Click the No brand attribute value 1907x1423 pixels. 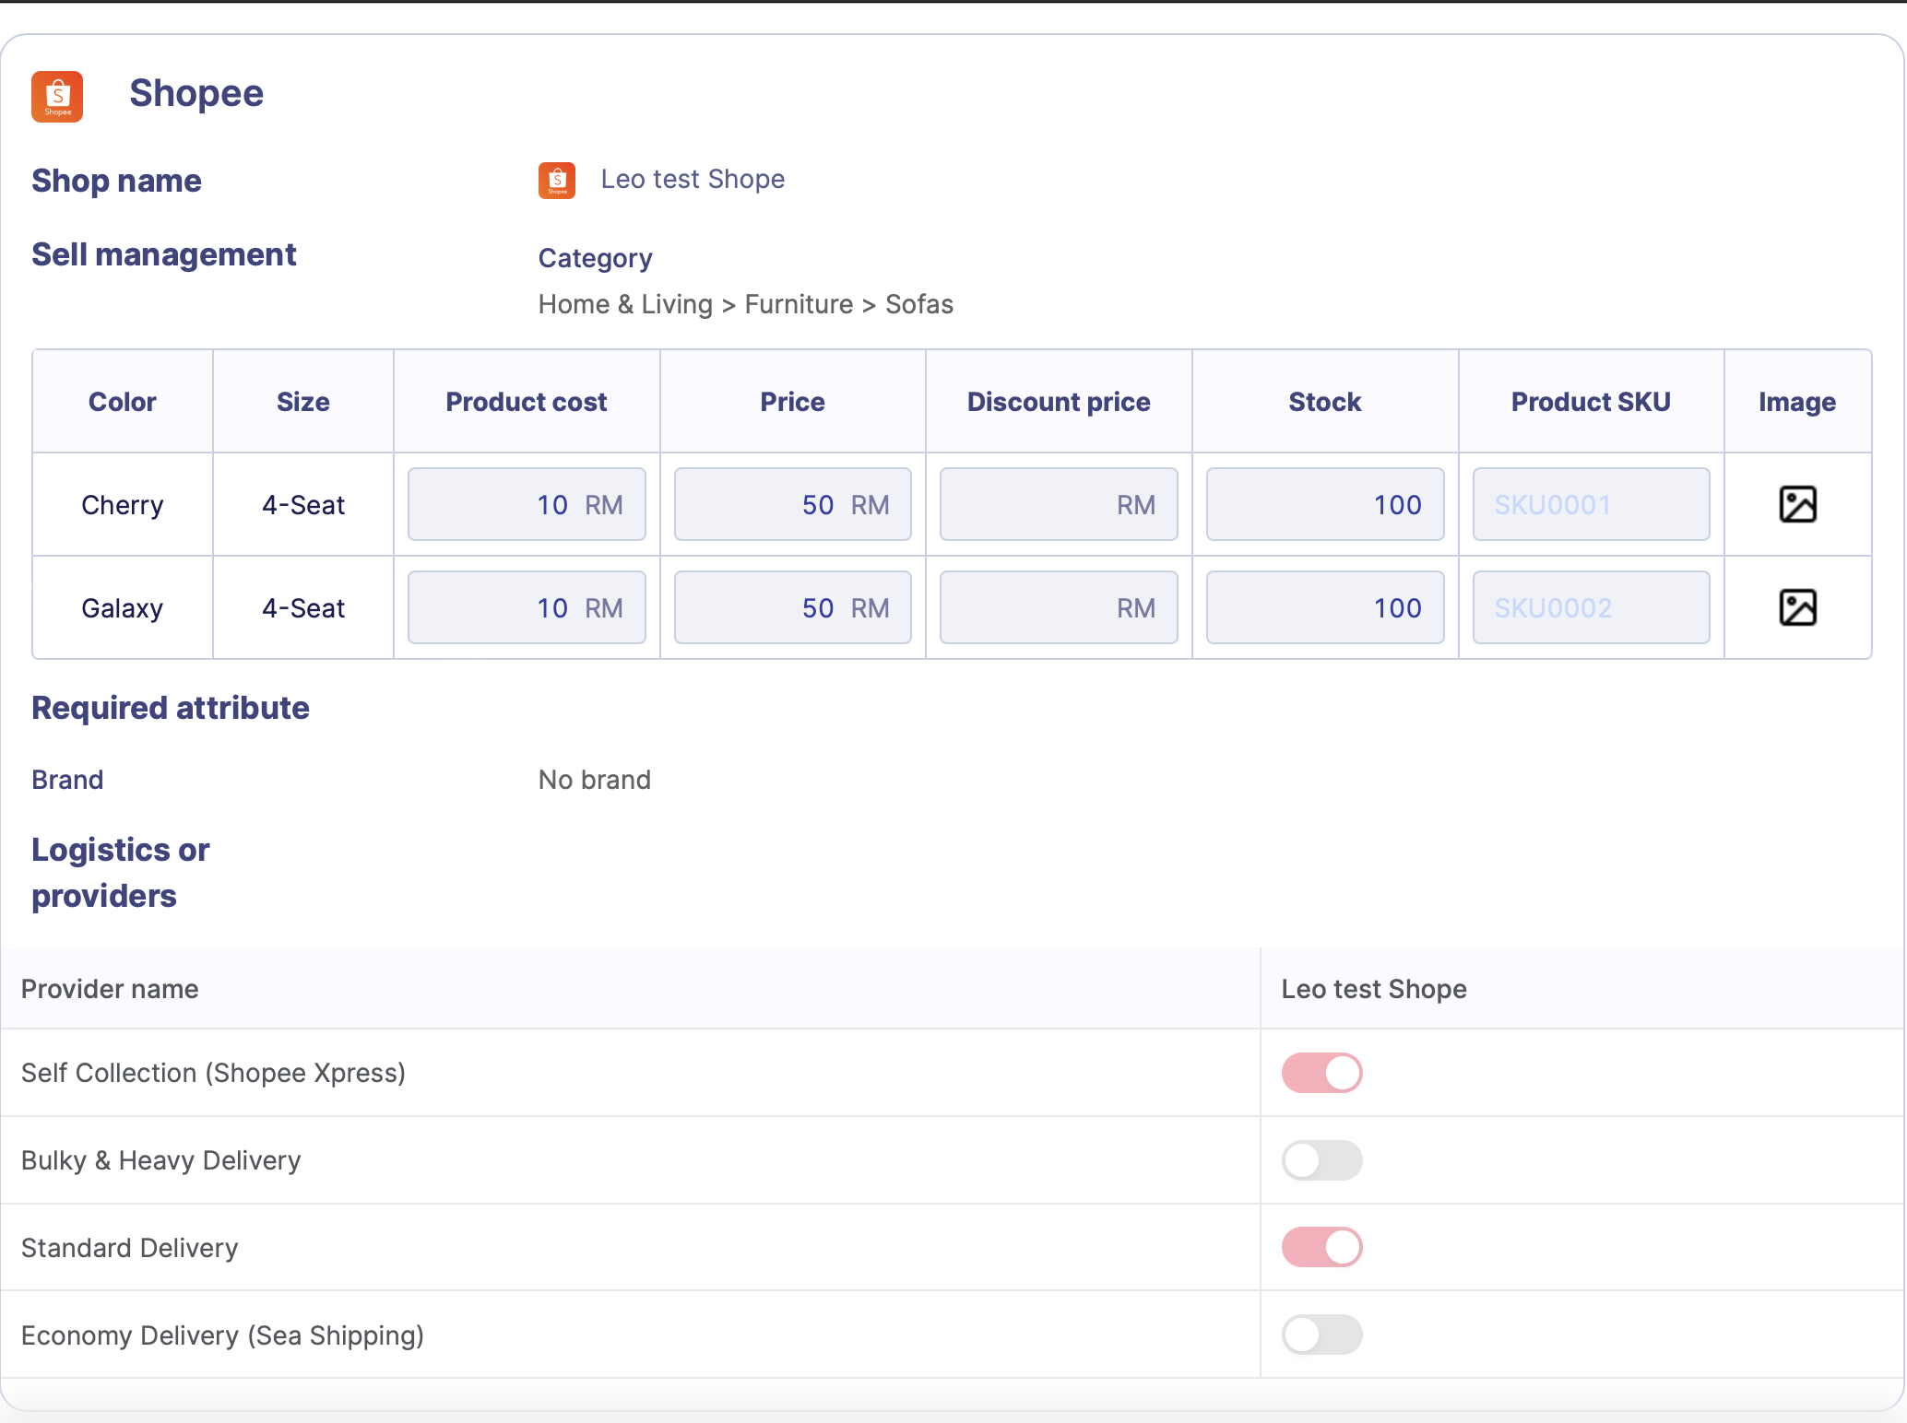(595, 780)
